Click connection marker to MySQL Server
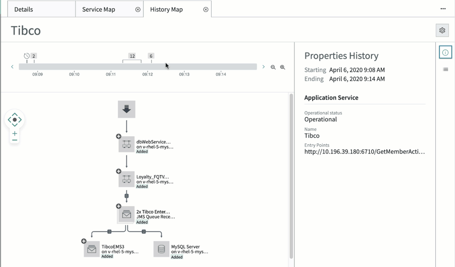455x267 pixels. click(144, 231)
